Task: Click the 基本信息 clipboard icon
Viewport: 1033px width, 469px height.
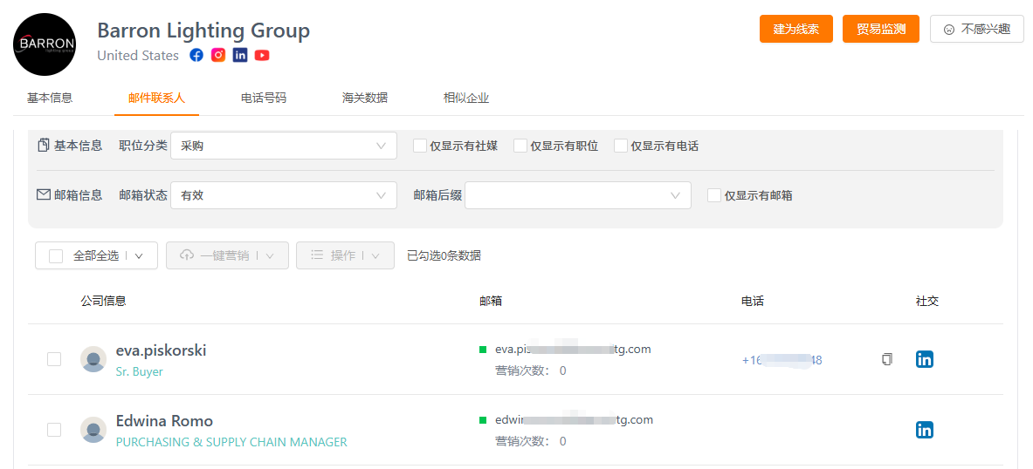Action: click(x=44, y=145)
